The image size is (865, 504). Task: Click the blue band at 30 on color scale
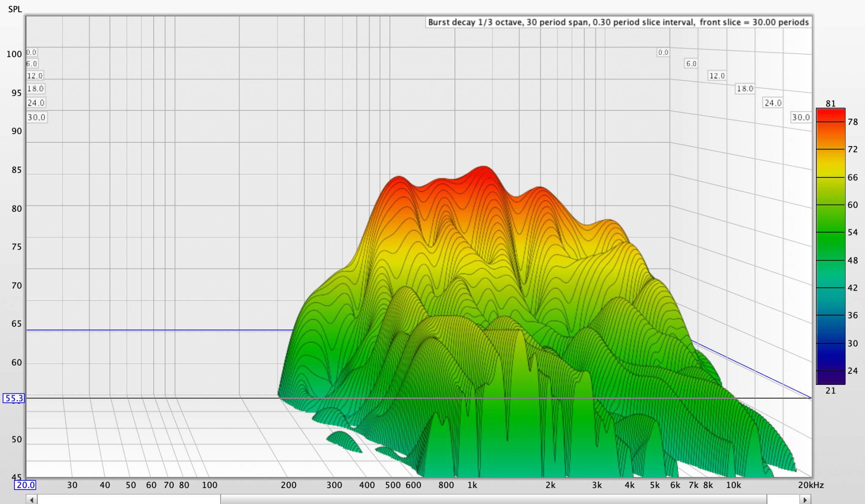pyautogui.click(x=831, y=343)
